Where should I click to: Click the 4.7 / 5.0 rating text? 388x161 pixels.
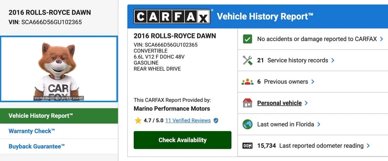154,121
